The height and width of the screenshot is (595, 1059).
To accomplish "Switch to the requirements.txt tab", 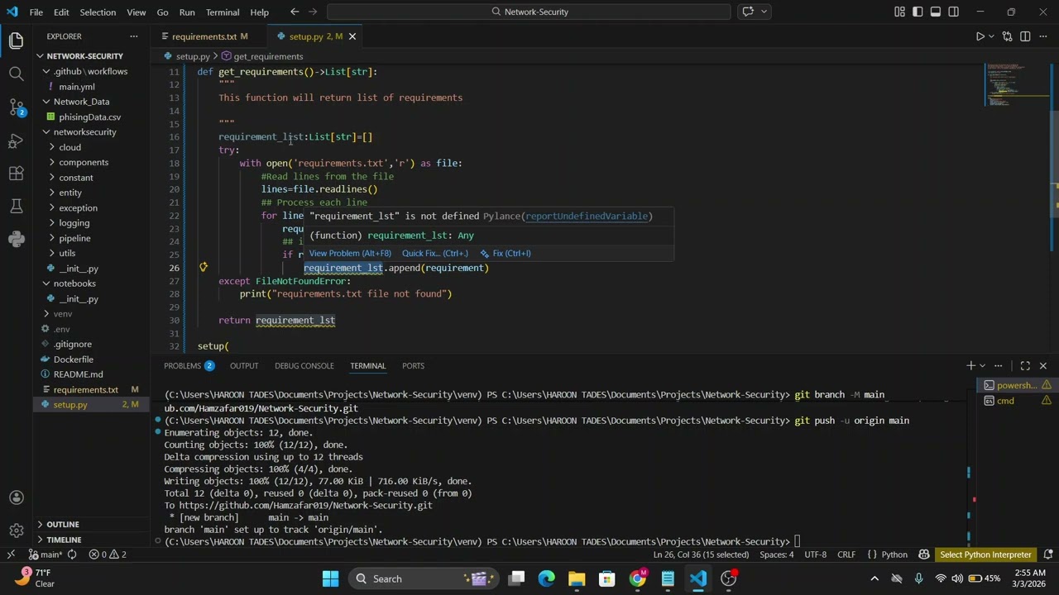I will click(x=209, y=36).
